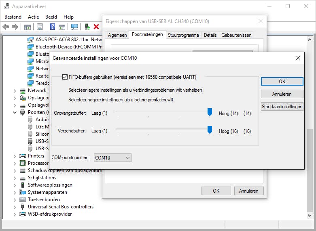
Task: Open the COM-poortnummer COM10 dropdown
Action: [x=112, y=158]
